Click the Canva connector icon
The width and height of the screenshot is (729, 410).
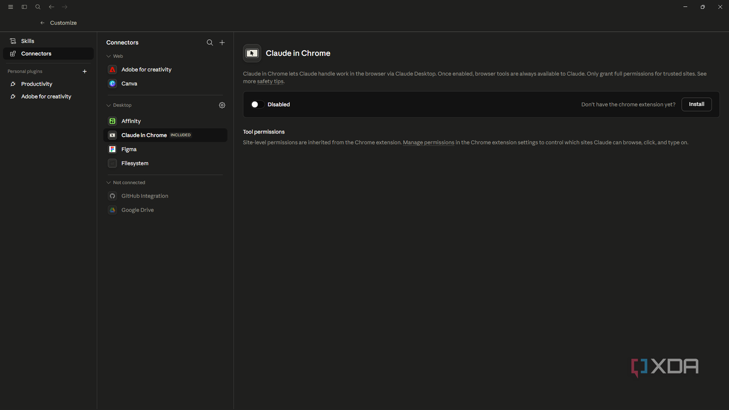[112, 84]
